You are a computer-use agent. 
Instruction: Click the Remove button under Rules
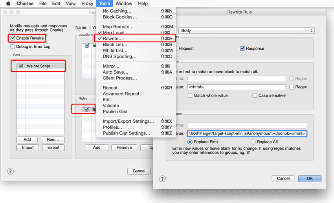124,147
